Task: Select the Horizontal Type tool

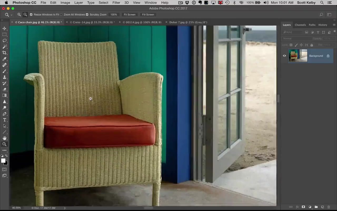Action: click(x=4, y=120)
